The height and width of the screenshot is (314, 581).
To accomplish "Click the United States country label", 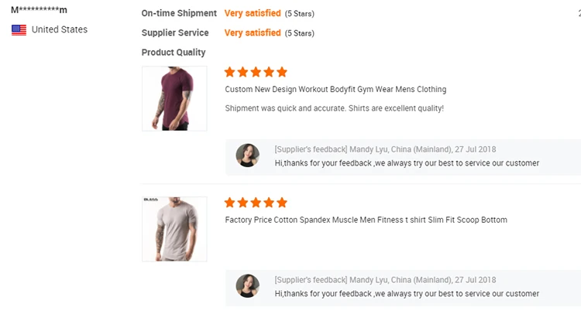I will (60, 29).
